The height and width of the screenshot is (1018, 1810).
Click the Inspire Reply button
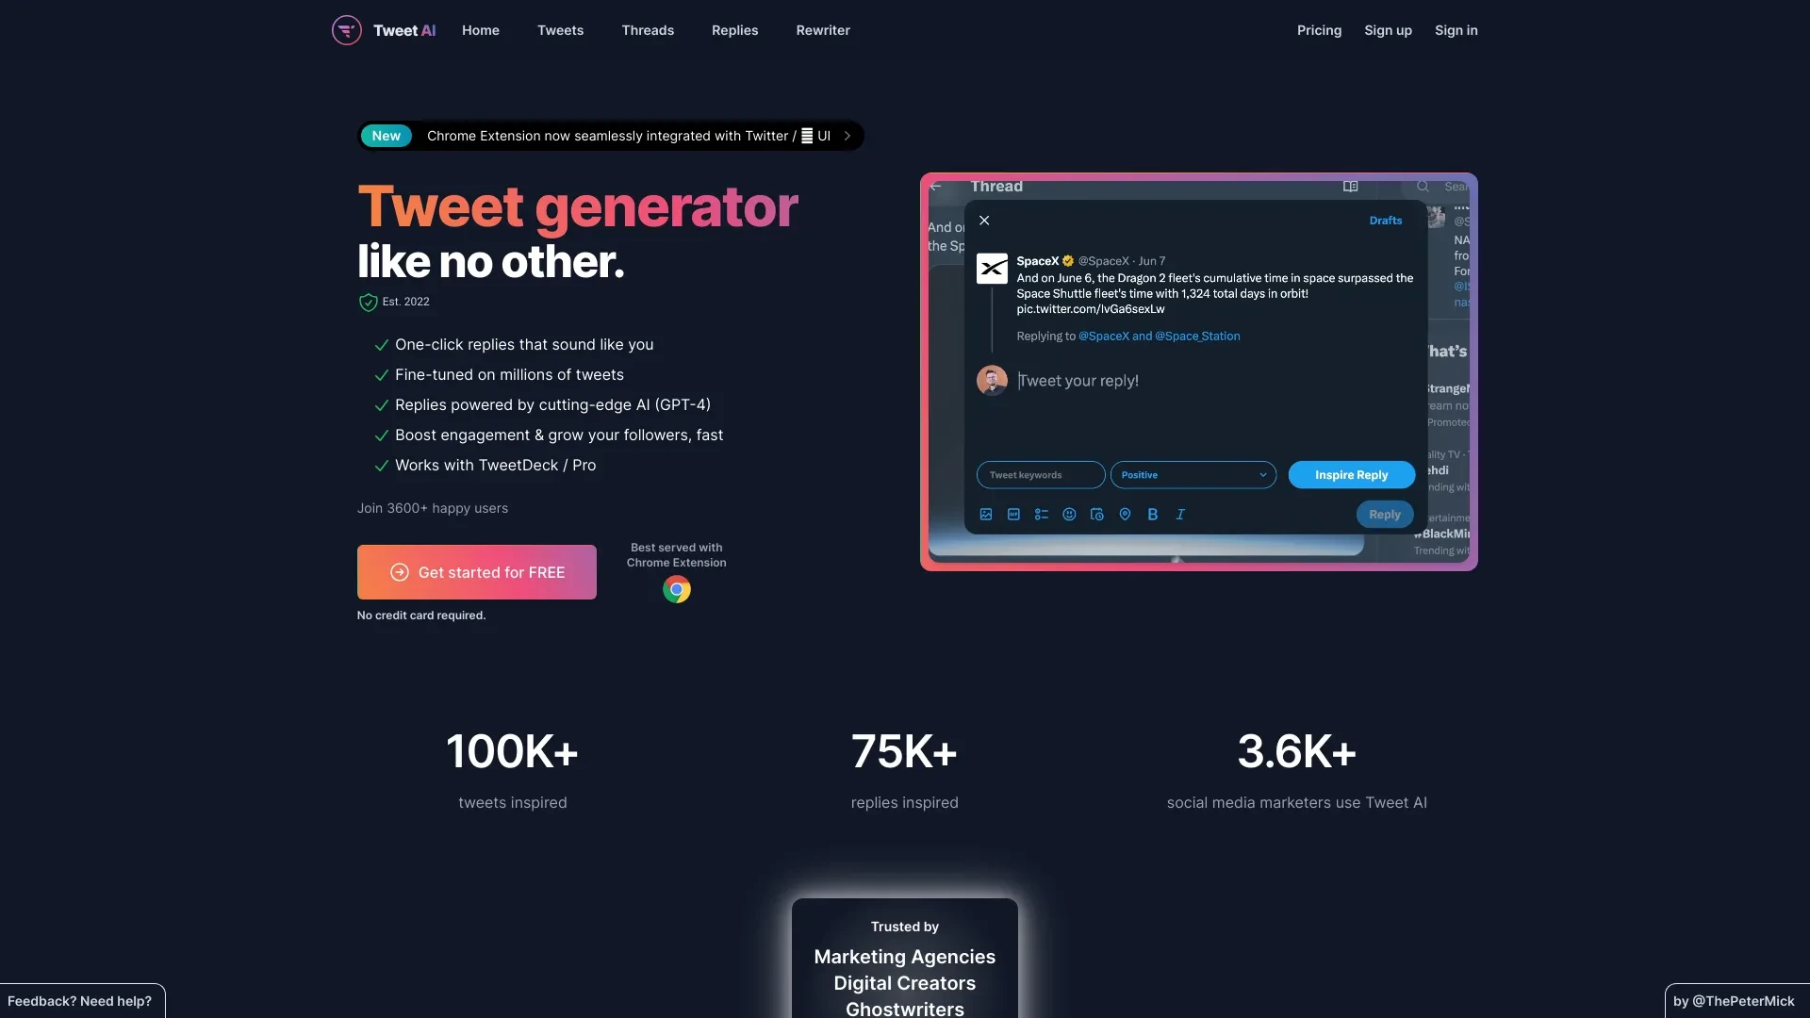point(1351,473)
